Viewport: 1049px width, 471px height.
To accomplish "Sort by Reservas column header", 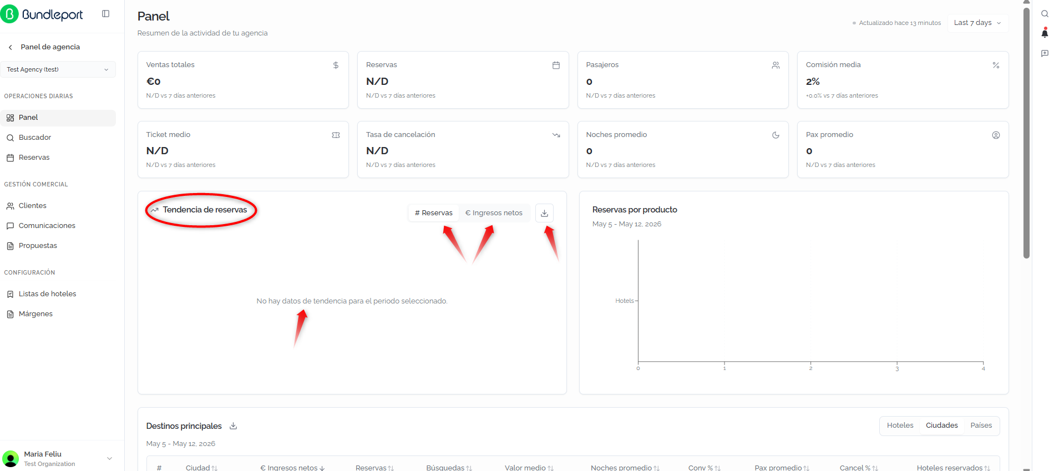I will point(374,468).
